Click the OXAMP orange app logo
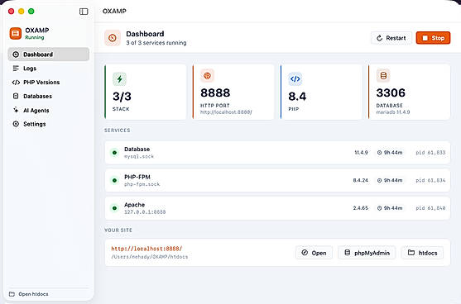The height and width of the screenshot is (304, 461). (x=15, y=33)
